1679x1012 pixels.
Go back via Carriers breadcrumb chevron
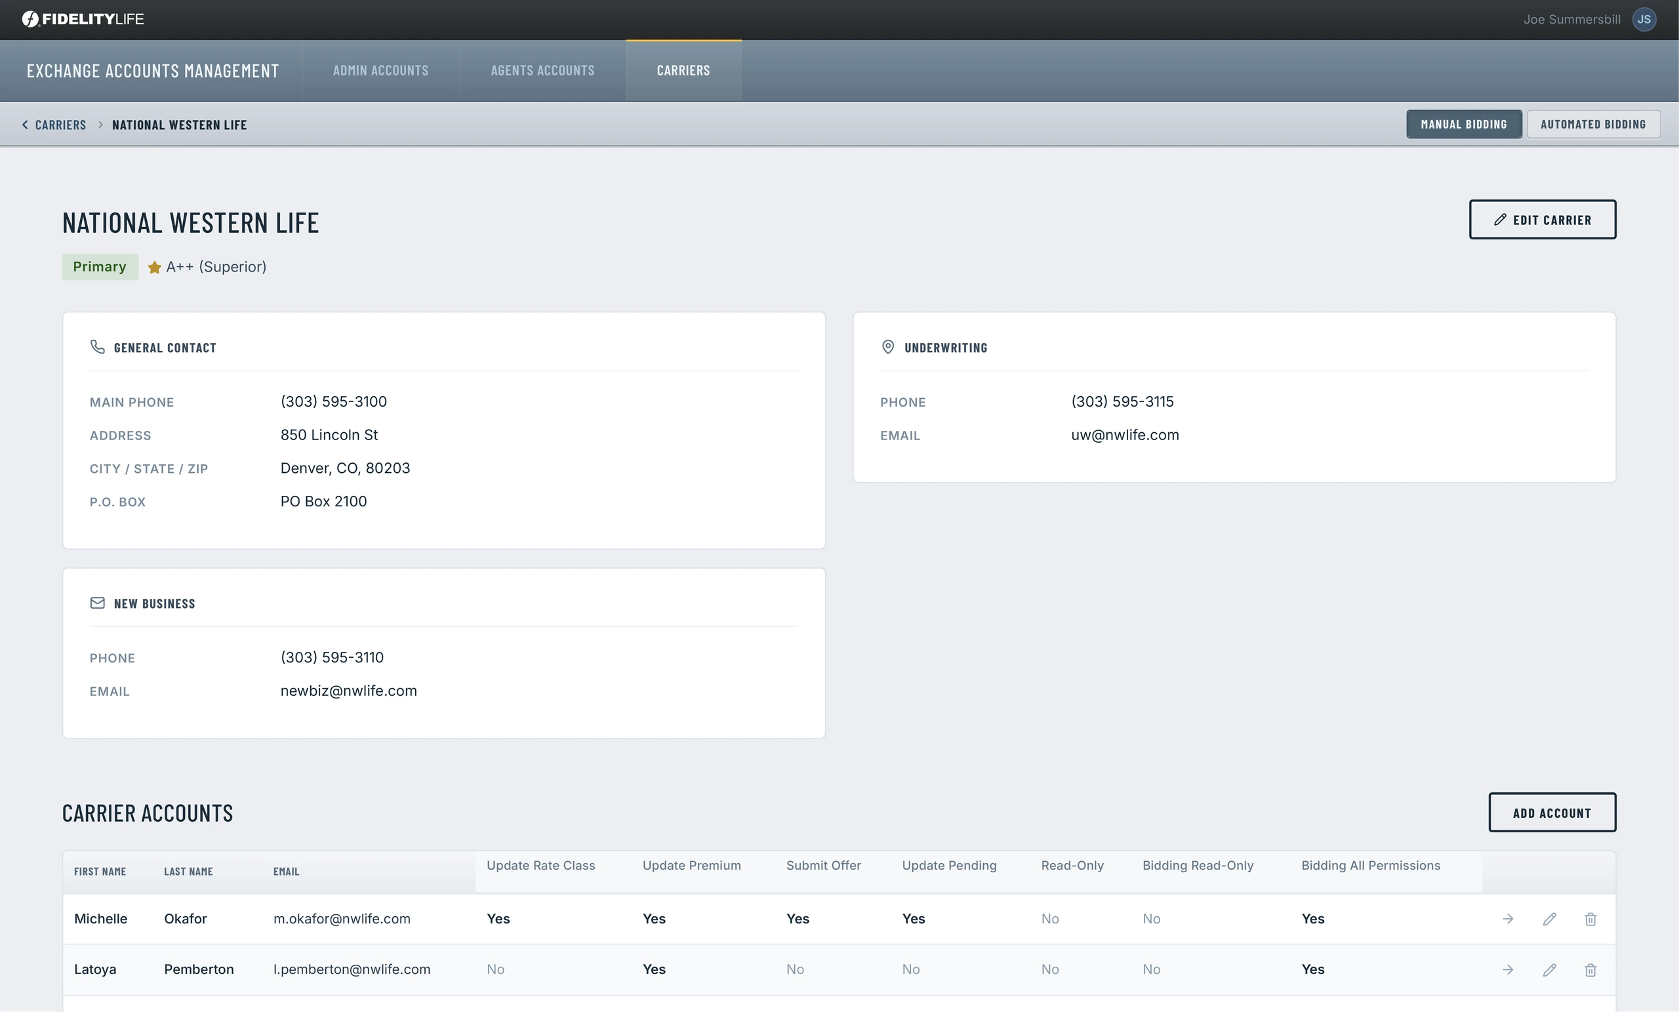point(25,125)
